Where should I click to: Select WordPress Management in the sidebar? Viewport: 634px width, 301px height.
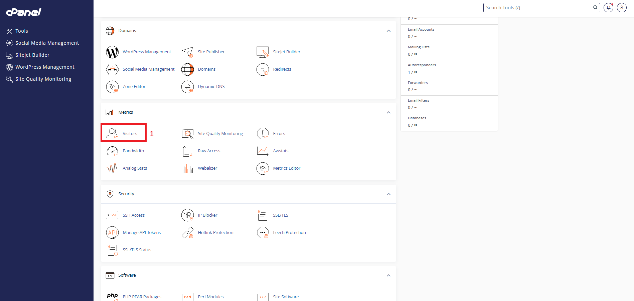click(40, 67)
